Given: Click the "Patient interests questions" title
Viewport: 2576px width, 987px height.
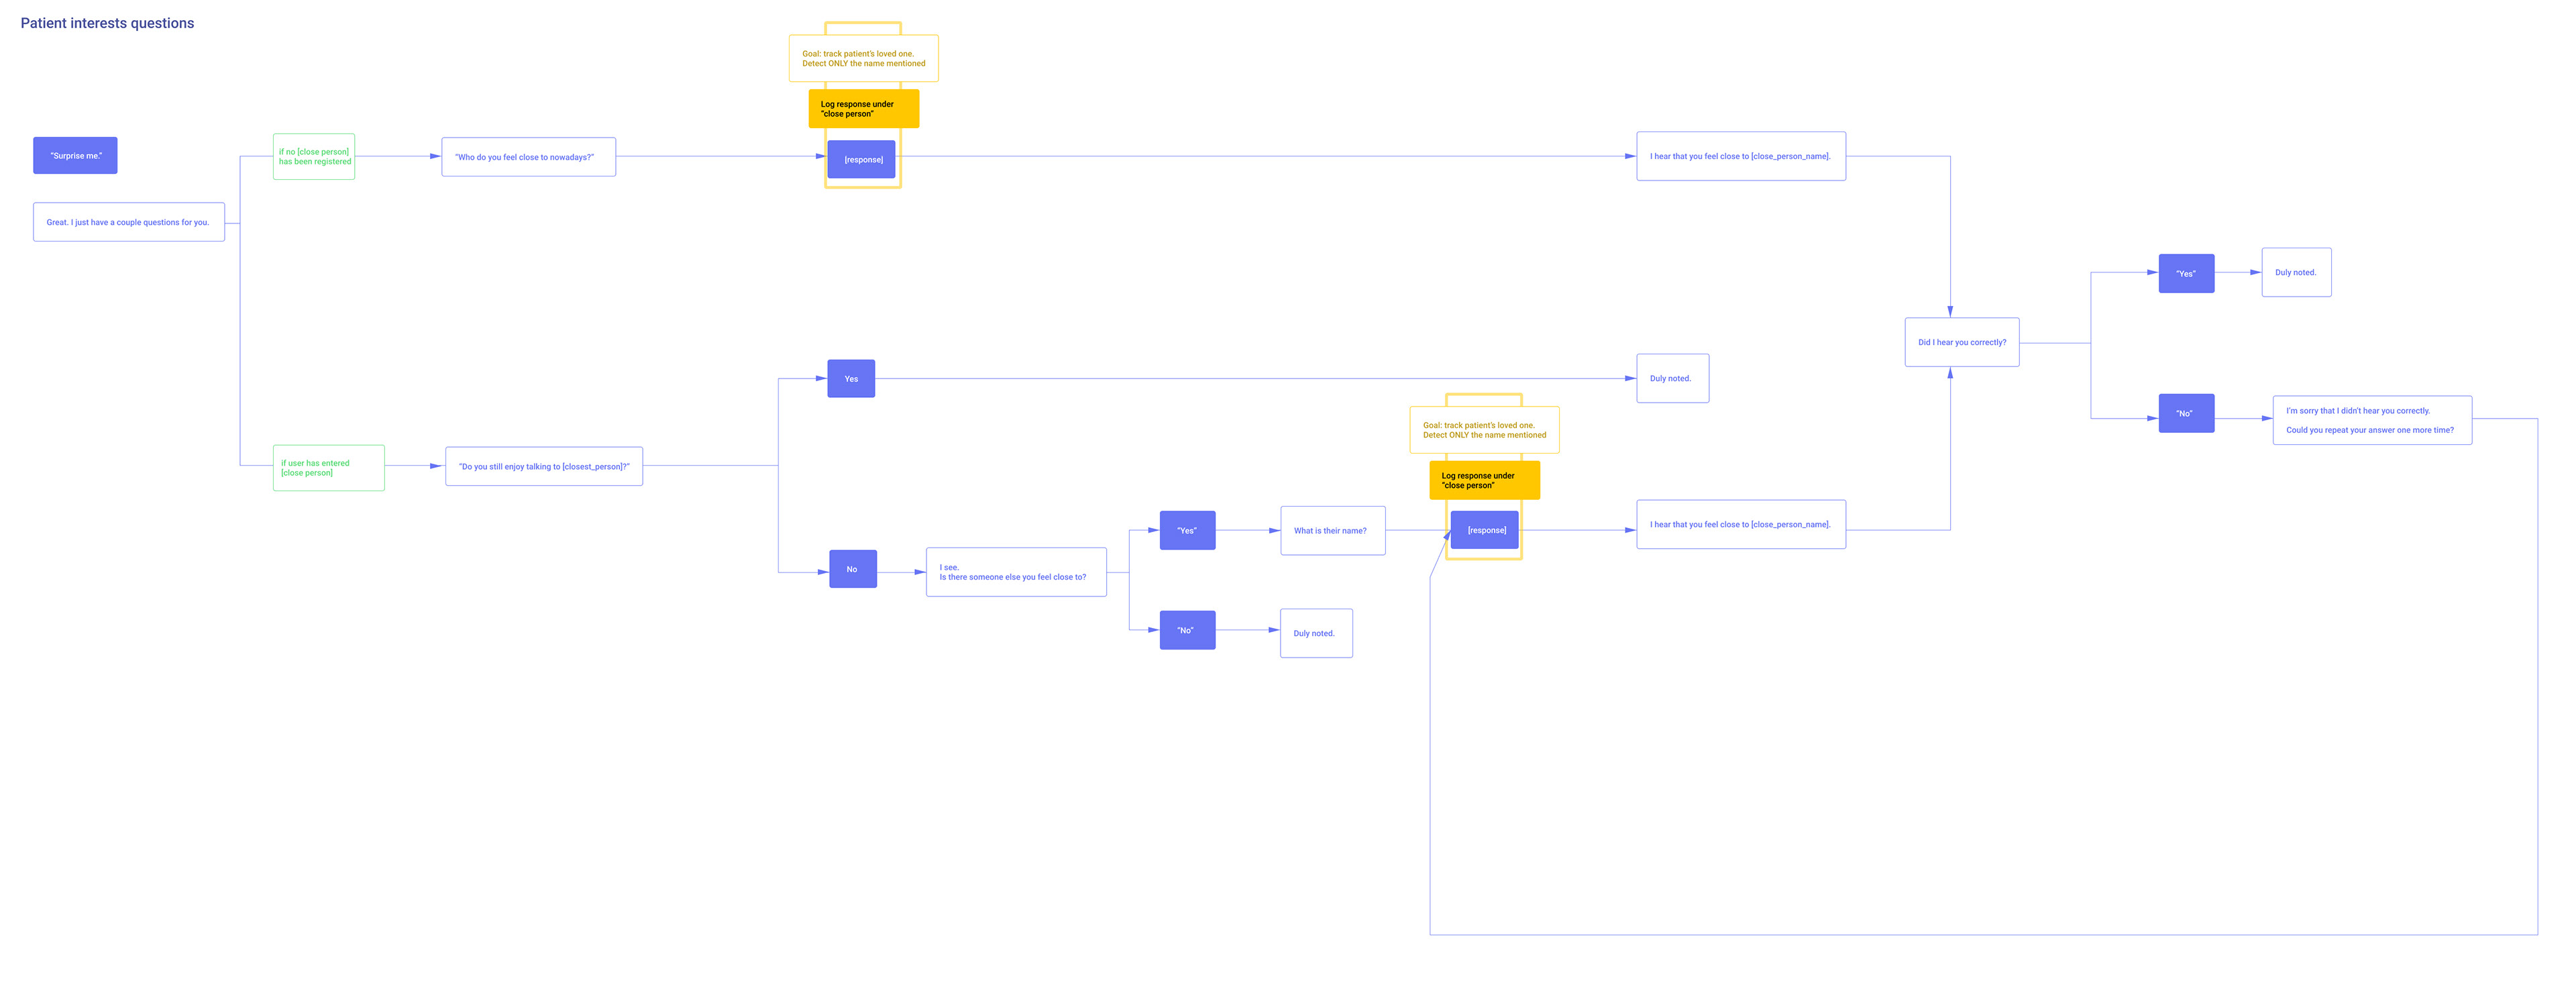Looking at the screenshot, I should (107, 23).
